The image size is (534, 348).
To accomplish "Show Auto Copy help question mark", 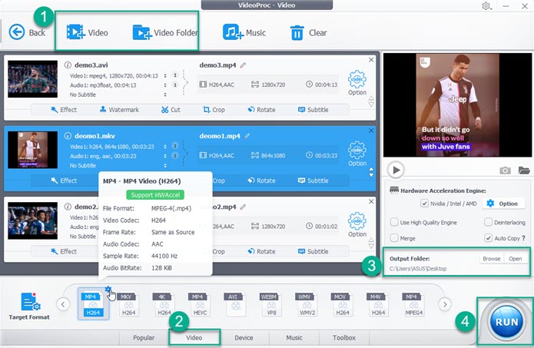I will coord(524,238).
